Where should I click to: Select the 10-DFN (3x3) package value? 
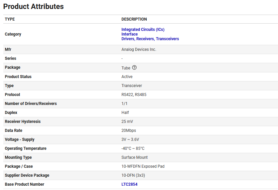pos(133,175)
